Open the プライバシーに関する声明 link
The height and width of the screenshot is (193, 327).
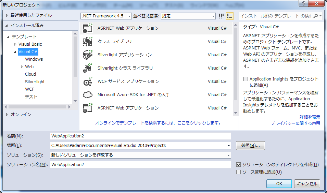295,123
